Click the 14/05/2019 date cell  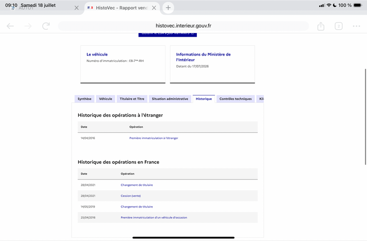pyautogui.click(x=88, y=207)
